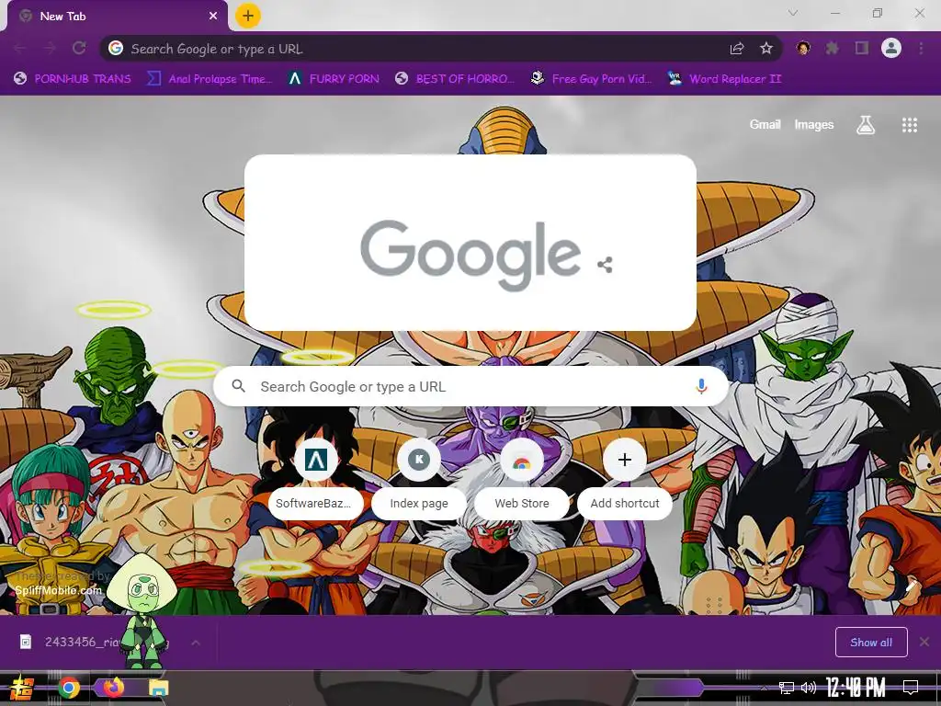Click Chrome icon in taskbar
The width and height of the screenshot is (941, 706).
(x=69, y=688)
